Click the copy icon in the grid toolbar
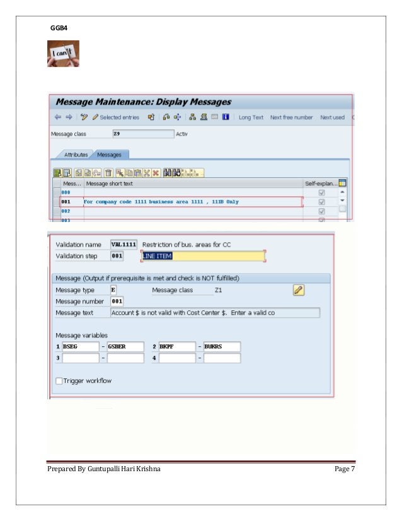402x521 pixels. [129, 173]
